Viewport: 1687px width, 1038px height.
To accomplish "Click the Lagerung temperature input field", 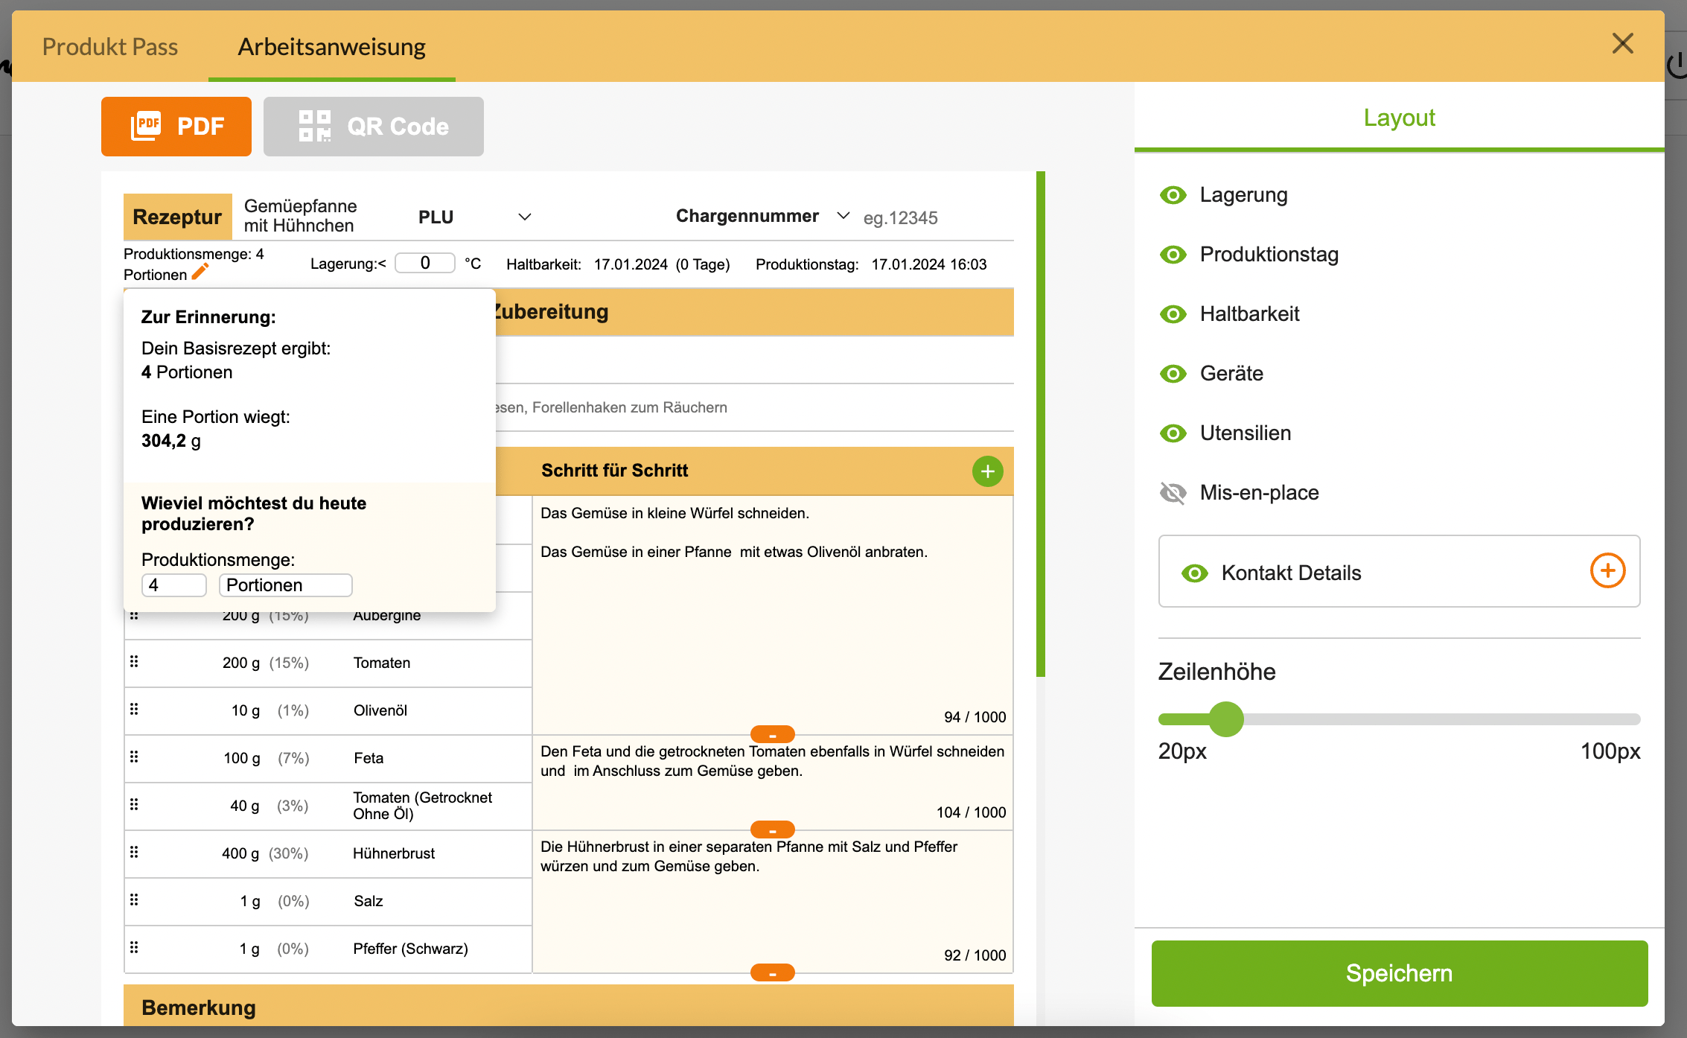I will pyautogui.click(x=425, y=263).
